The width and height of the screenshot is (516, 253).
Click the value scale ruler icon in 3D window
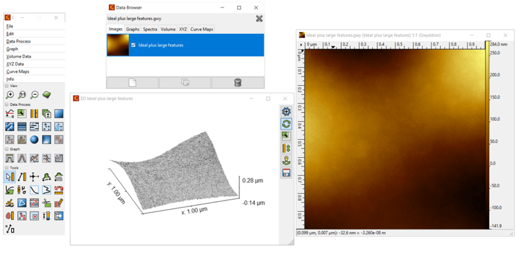[286, 148]
